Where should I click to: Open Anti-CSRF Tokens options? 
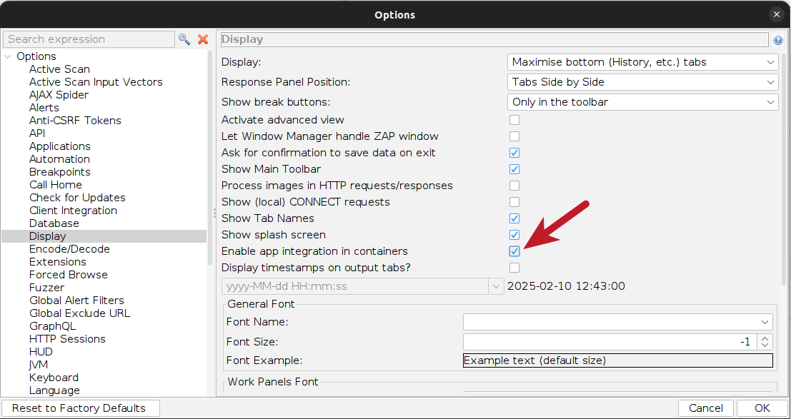[x=75, y=121]
